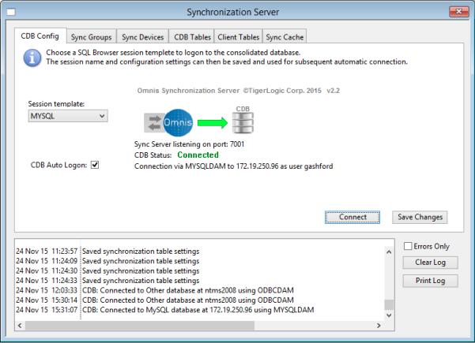Click the Omnis globe logo
Viewport: 475px width, 343px height.
[178, 122]
